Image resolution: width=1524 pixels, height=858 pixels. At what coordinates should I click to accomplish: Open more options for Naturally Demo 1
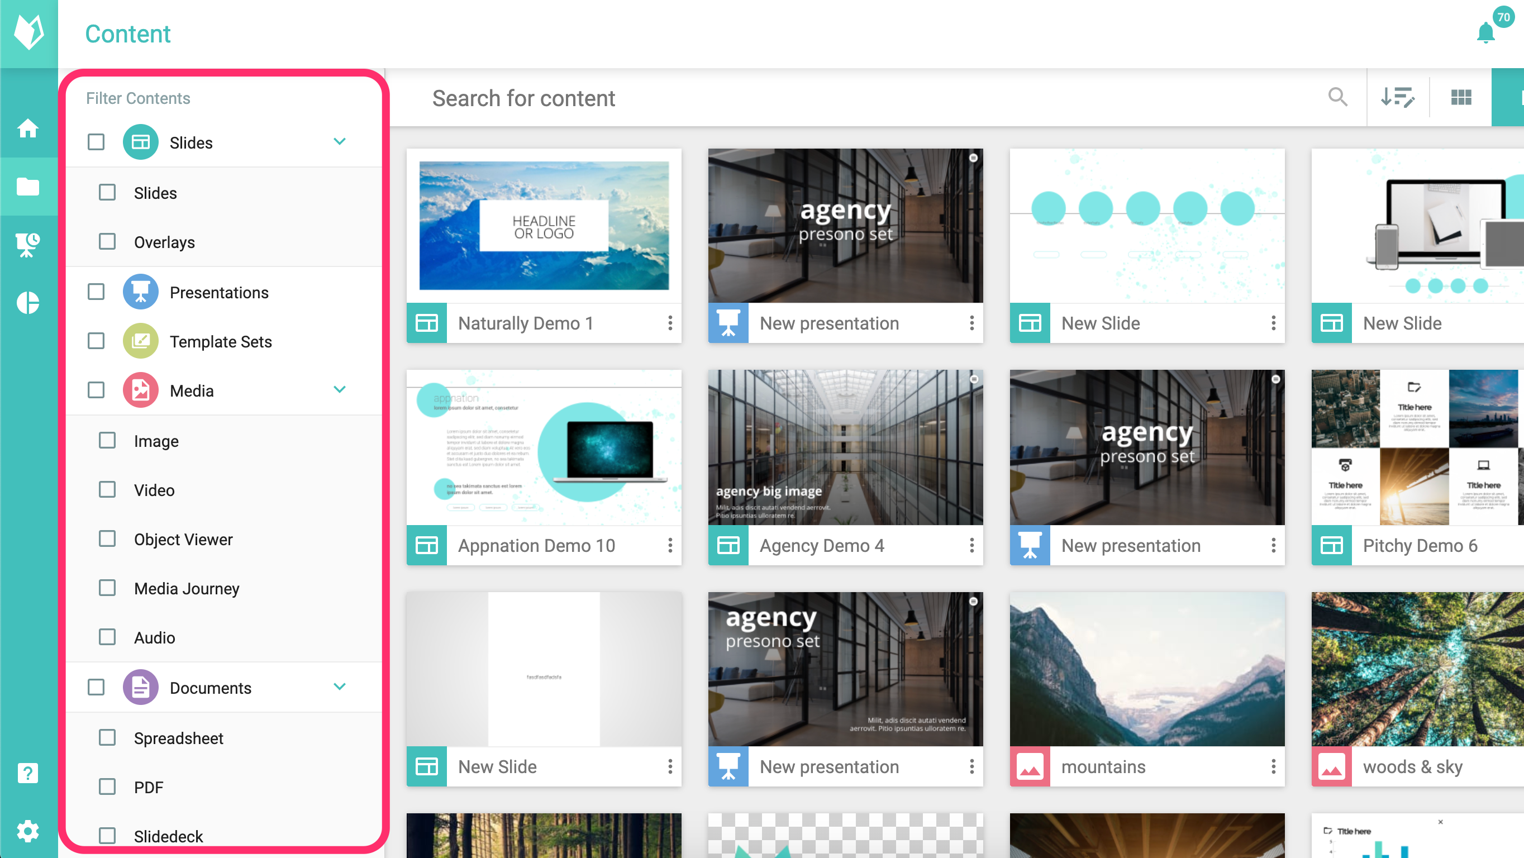point(670,323)
